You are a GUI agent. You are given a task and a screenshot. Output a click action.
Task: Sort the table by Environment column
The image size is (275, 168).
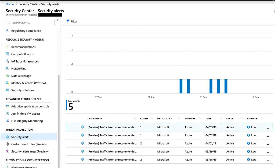(x=200, y=118)
